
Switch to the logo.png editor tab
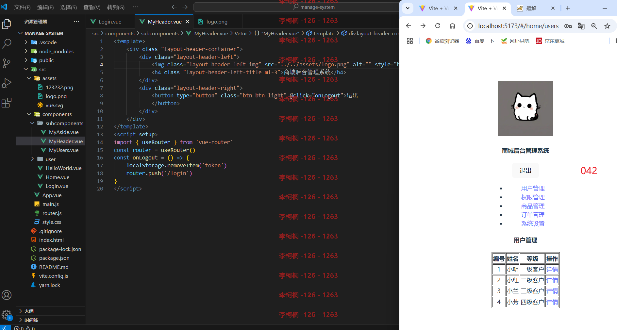[217, 22]
